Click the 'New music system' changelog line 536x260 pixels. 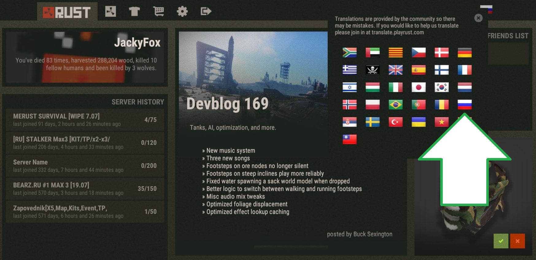pos(229,151)
